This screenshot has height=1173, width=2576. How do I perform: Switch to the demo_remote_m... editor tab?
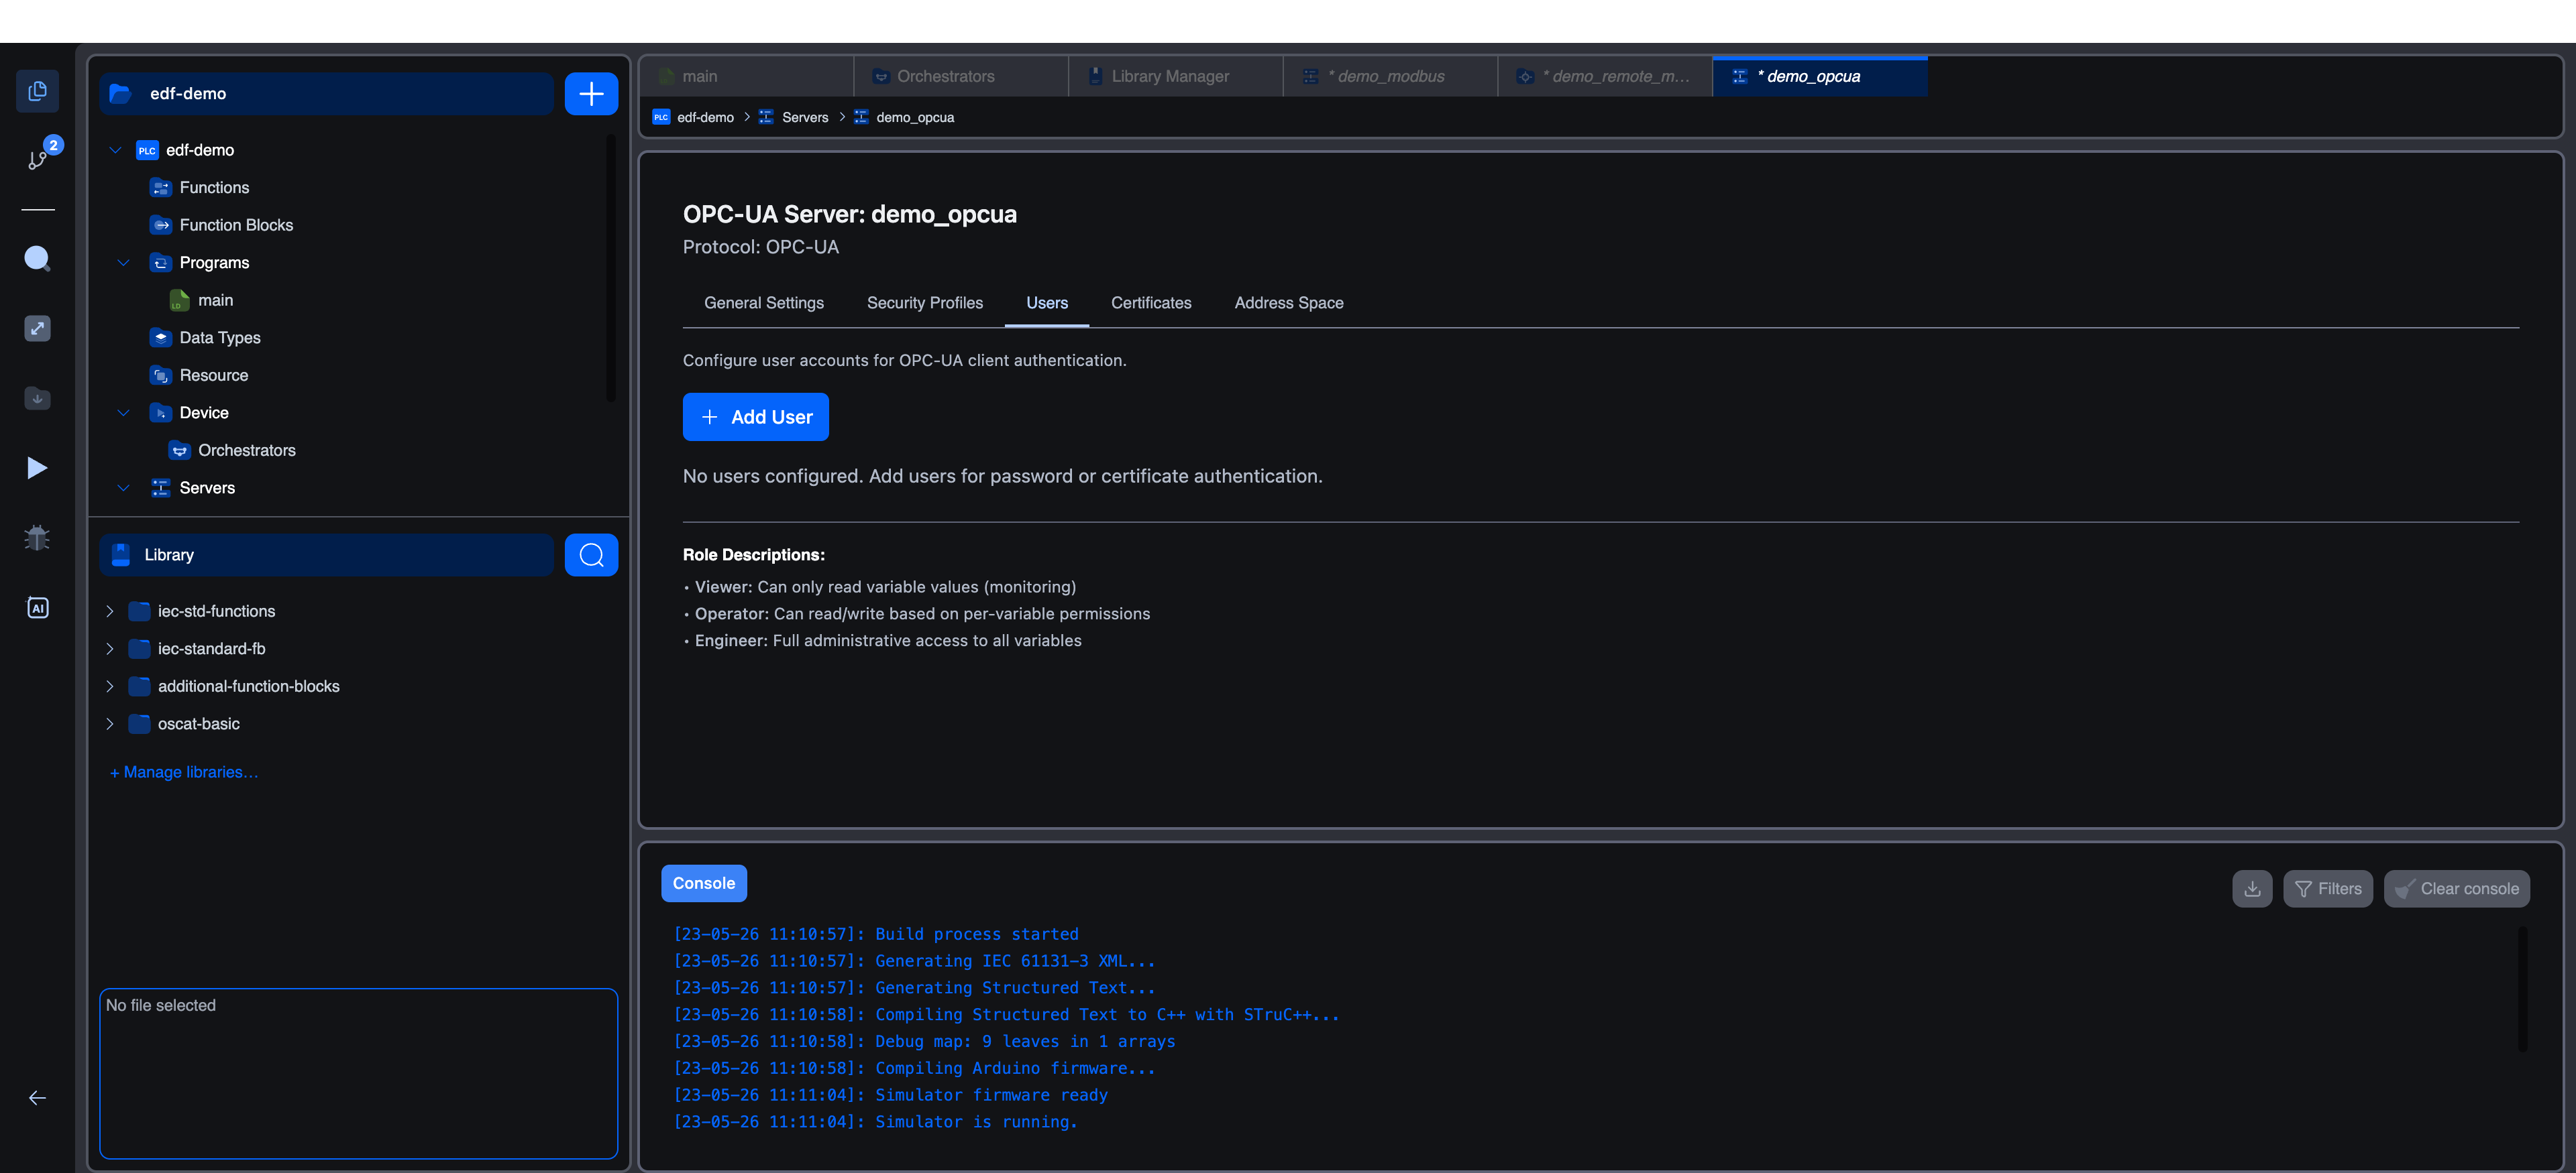pyautogui.click(x=1605, y=76)
